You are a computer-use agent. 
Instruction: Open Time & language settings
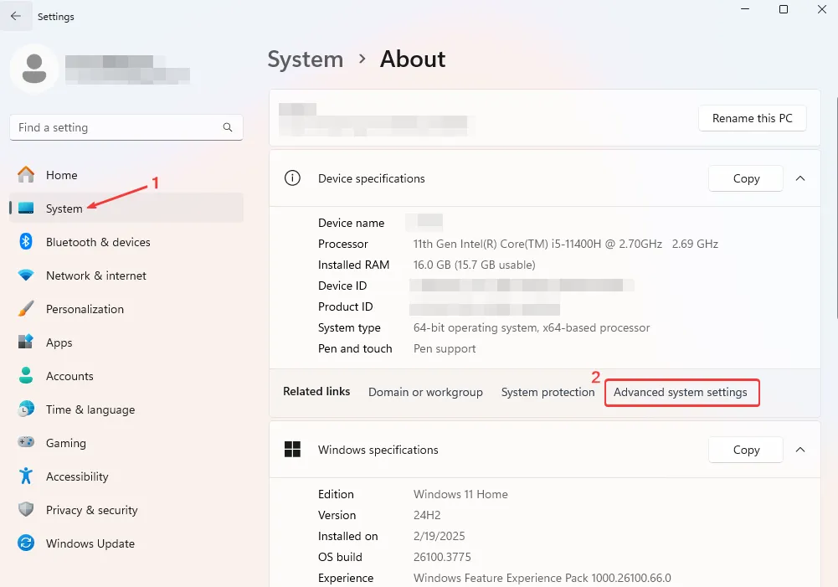click(90, 409)
